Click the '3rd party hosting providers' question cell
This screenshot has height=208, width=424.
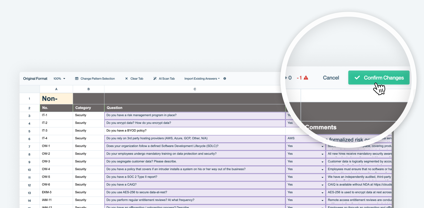click(195, 139)
